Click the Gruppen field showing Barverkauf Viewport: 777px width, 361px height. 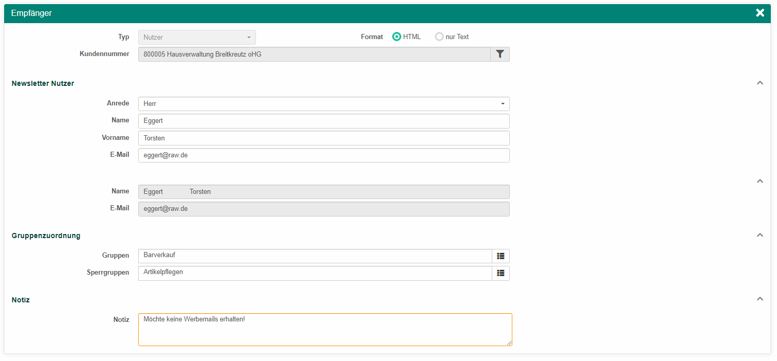314,256
